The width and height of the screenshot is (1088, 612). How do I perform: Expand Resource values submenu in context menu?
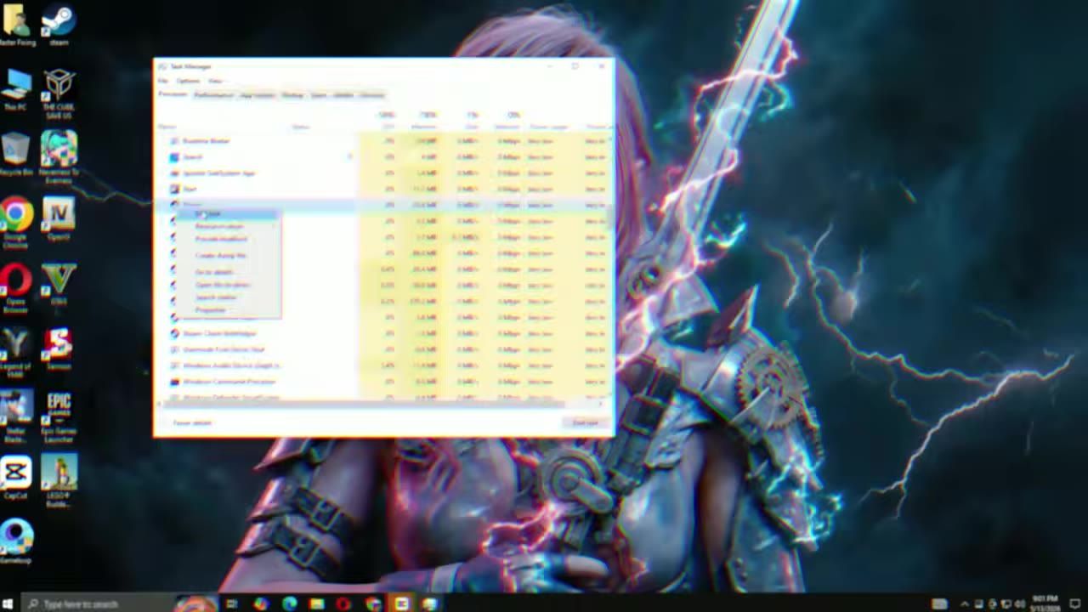[229, 226]
